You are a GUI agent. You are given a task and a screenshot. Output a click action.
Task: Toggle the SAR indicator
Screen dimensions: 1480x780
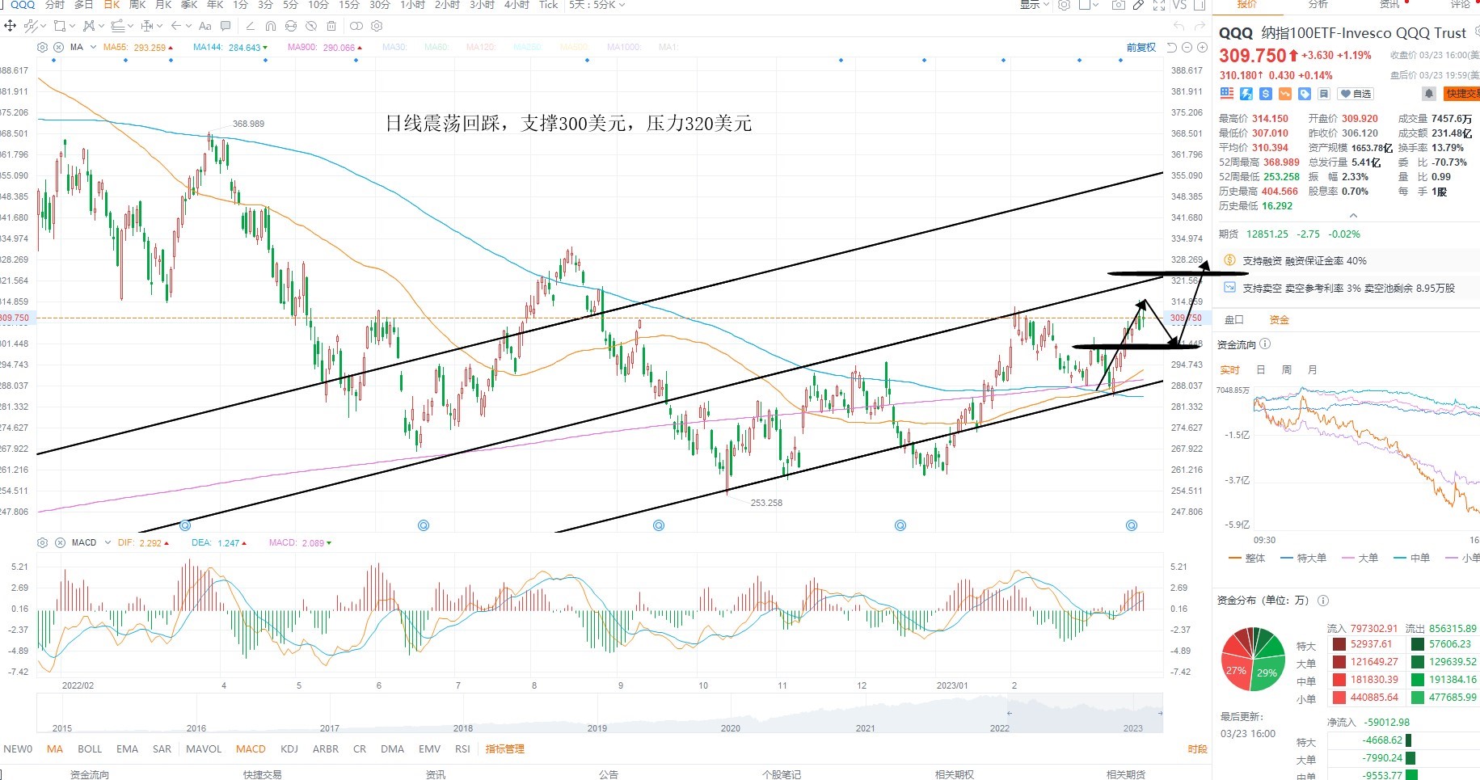(x=162, y=748)
